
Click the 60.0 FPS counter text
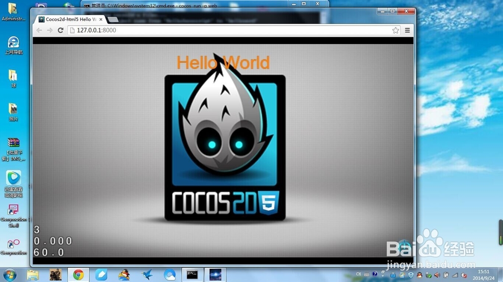(49, 252)
